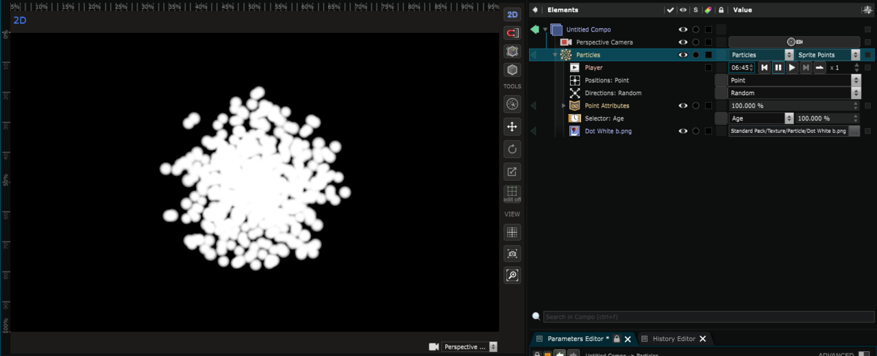Click the Perspective Camera red camera icon
Viewport: 877px width, 356px height.
click(565, 42)
